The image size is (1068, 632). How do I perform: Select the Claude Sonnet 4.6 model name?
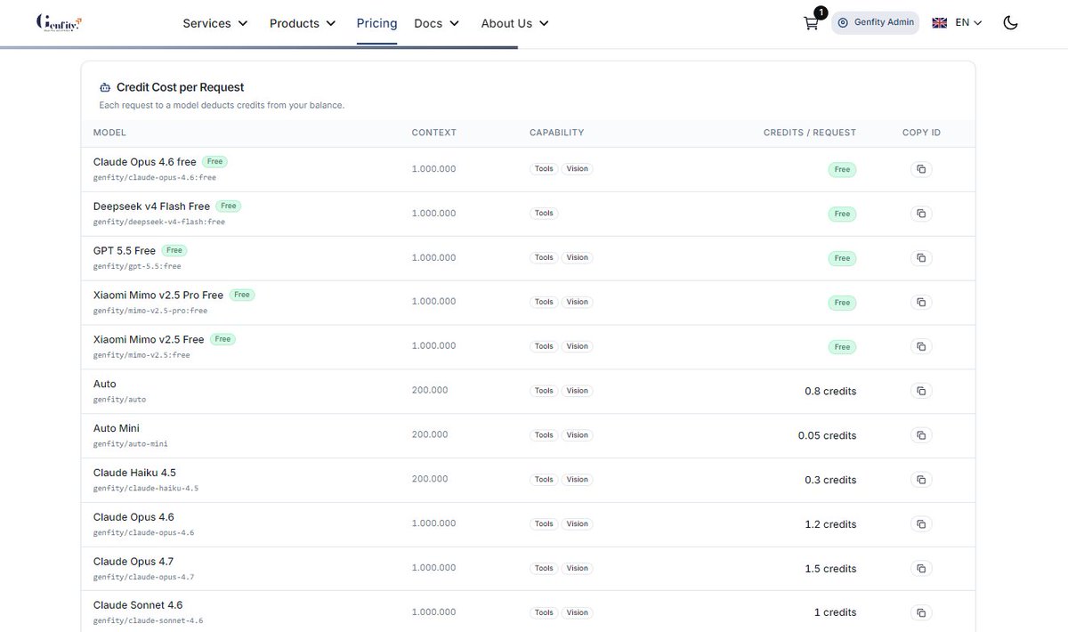click(138, 605)
